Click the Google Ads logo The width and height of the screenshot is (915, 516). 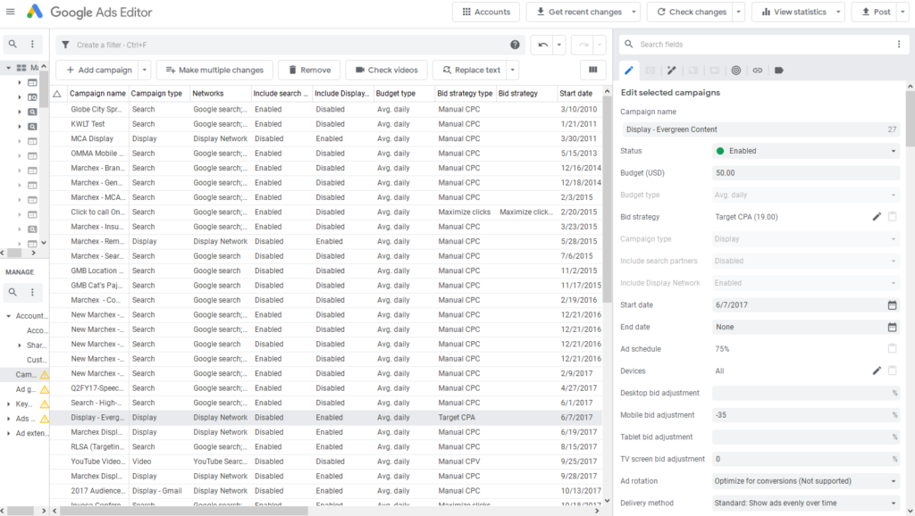[35, 12]
